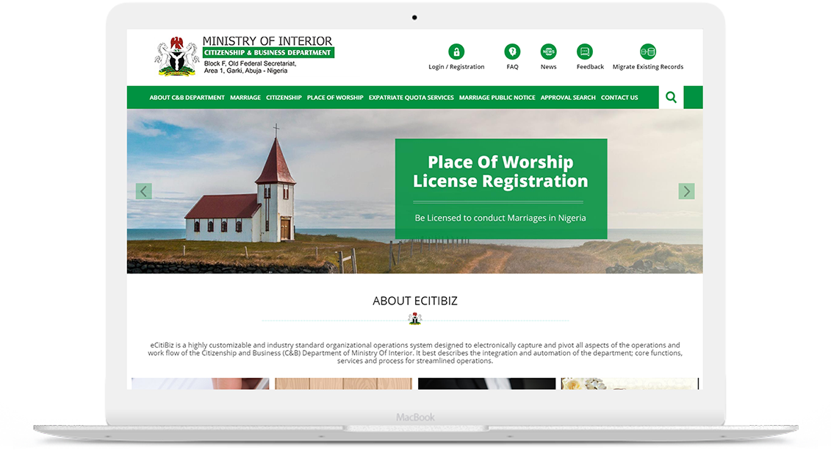Advance to the next slide arrow
Screen dimensions: 831x450
click(x=686, y=191)
